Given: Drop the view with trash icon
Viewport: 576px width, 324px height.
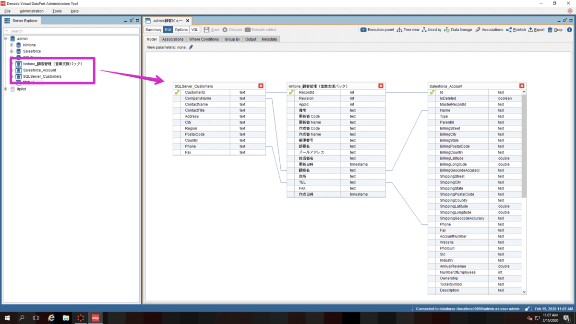Looking at the screenshot, I should pos(550,30).
